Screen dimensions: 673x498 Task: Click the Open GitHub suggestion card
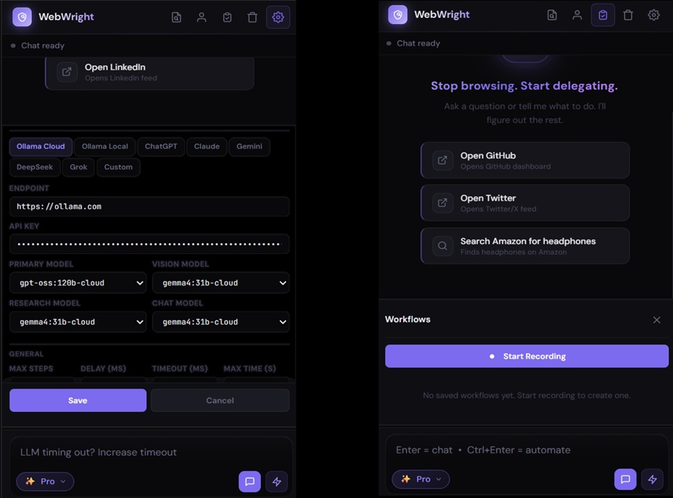click(x=525, y=161)
